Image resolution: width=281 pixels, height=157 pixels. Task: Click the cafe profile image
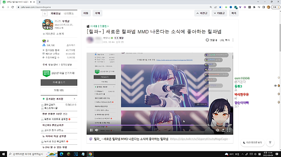pos(48,24)
